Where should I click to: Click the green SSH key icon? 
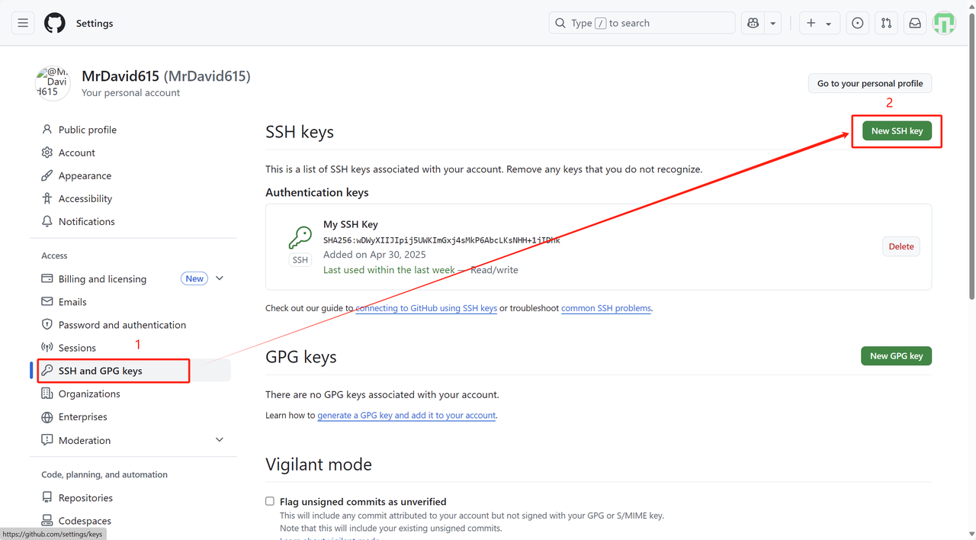(x=300, y=237)
